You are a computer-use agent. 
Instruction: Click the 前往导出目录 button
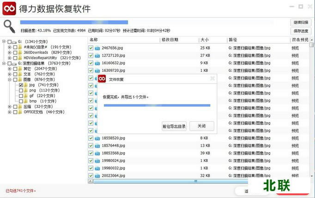[x=174, y=126]
